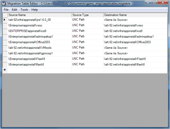Maximize the Migration Table Editor window
Image resolution: width=170 pixels, height=129 pixels.
[154, 3]
